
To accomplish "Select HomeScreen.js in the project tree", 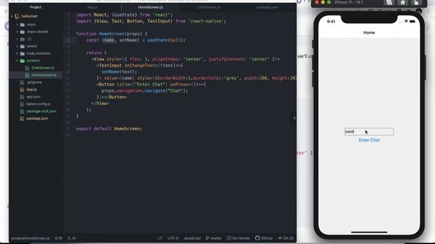I will [43, 75].
